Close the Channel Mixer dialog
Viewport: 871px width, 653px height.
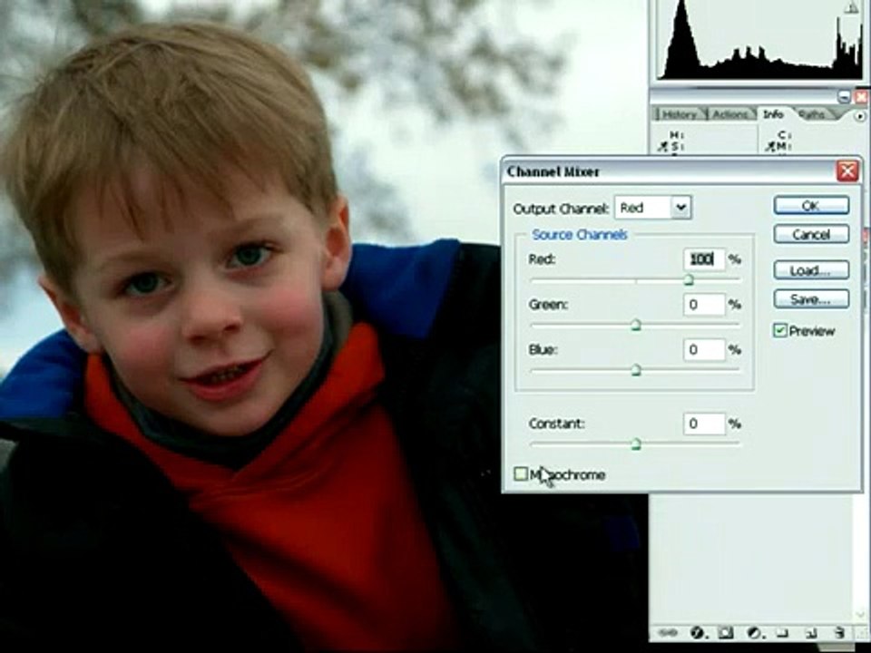(x=847, y=171)
